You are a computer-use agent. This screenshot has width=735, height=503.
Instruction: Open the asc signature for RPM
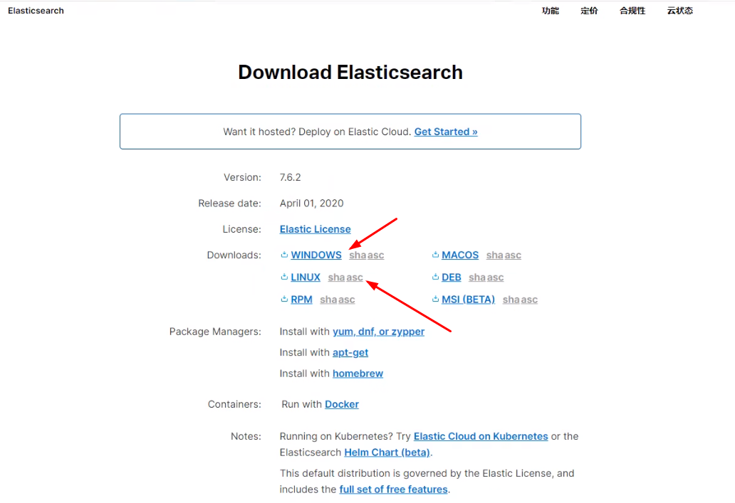pos(347,300)
